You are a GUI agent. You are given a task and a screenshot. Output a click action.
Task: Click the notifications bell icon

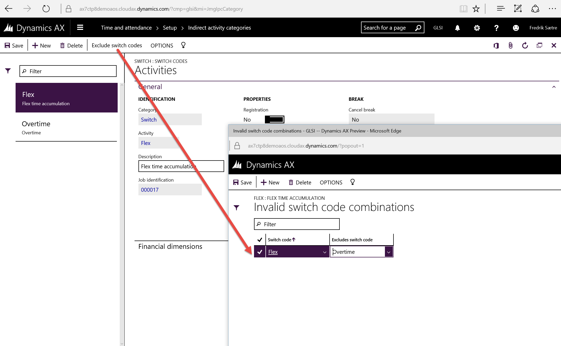[x=457, y=28]
